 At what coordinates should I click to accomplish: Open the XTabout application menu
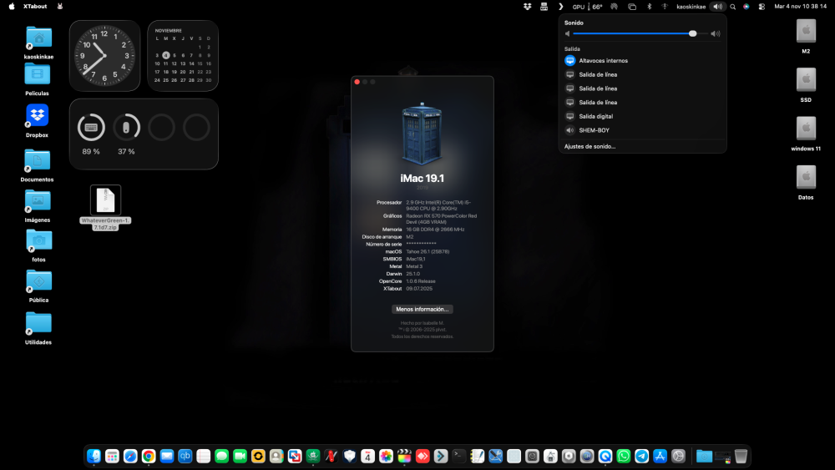35,7
